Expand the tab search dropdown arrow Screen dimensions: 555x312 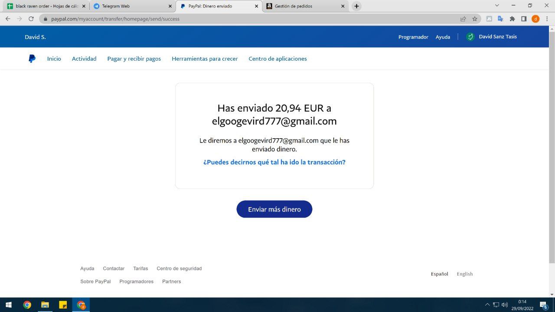pos(497,6)
